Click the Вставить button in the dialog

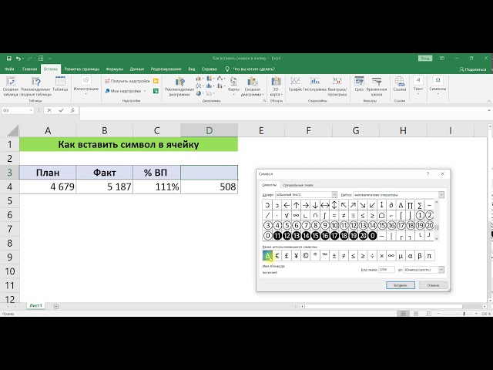pyautogui.click(x=401, y=285)
